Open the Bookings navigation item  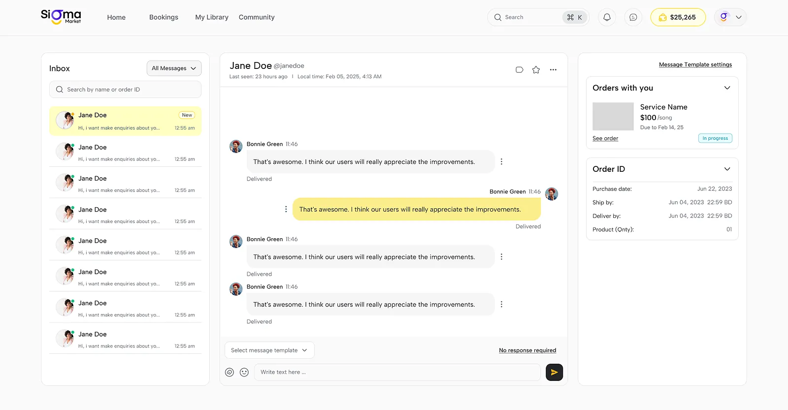coord(164,17)
